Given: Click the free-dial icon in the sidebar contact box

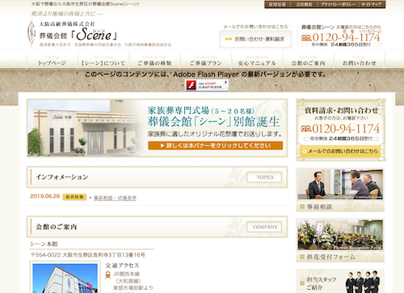Looking at the screenshot, I should (306, 129).
